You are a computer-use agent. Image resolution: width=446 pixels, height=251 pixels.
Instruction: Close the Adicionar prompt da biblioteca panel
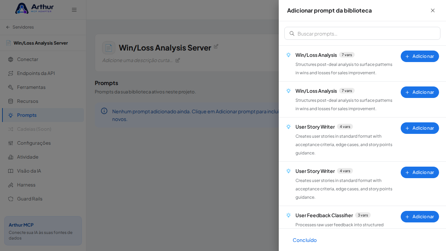433,10
